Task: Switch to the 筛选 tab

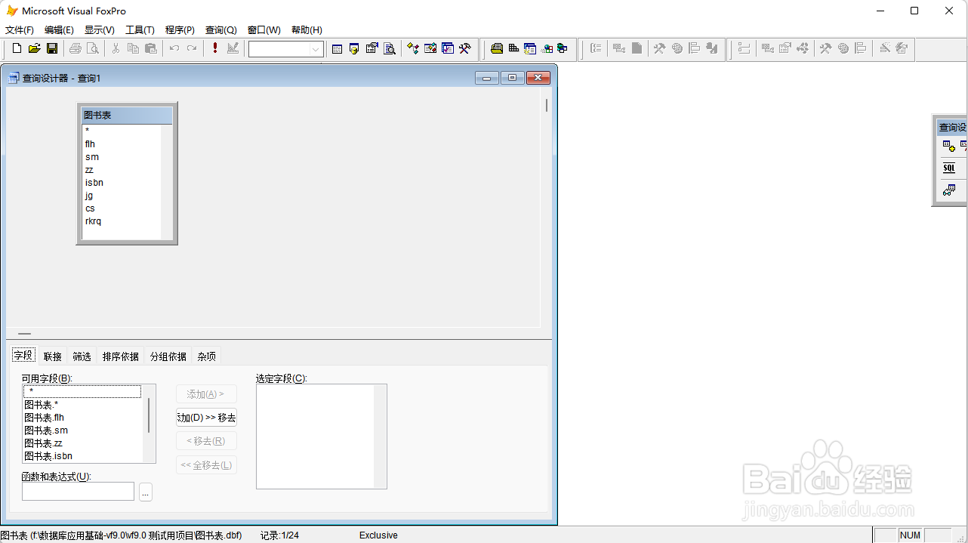Action: (82, 356)
